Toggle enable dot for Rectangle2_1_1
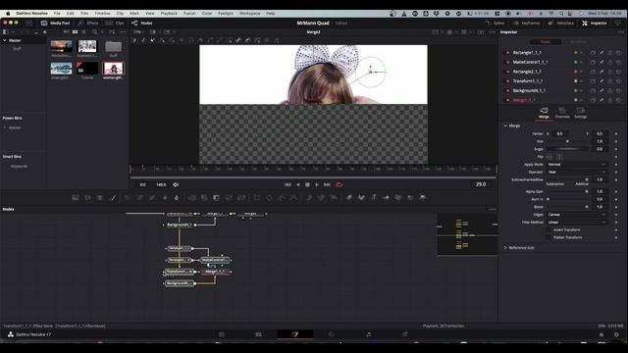Viewport: 628px width, 353px height. (508, 72)
